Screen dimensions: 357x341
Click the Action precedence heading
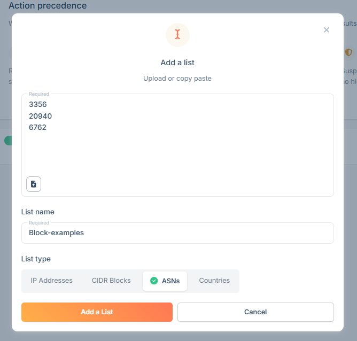coord(48,5)
